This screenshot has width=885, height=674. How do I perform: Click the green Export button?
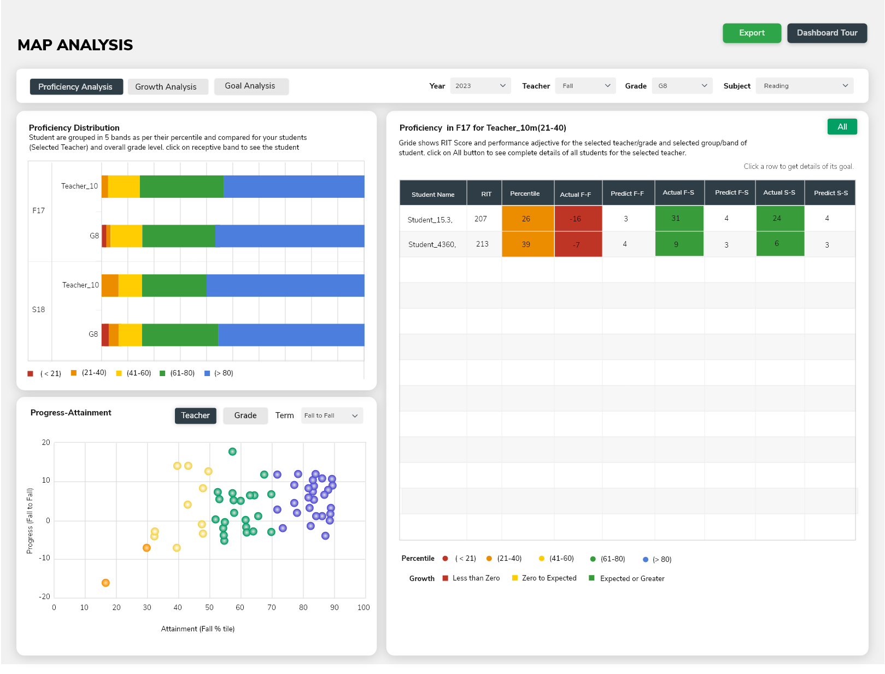pyautogui.click(x=752, y=33)
